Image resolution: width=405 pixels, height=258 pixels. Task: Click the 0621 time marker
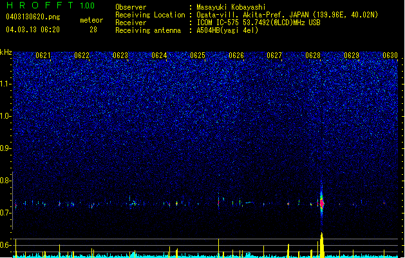[x=43, y=55]
